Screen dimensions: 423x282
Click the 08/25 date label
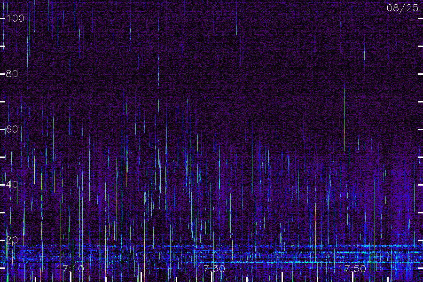[x=402, y=8]
